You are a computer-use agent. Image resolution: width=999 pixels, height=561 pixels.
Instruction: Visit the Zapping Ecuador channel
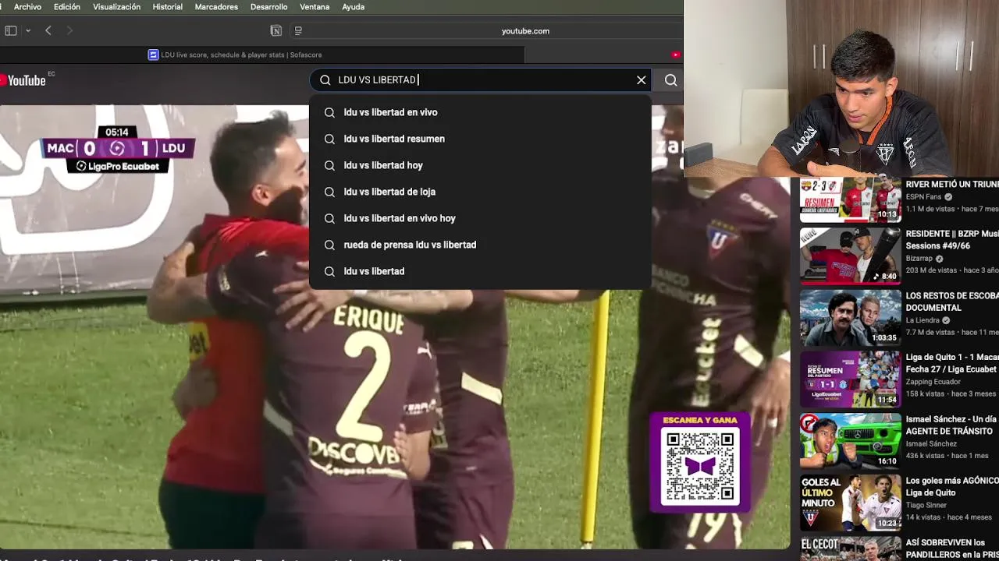933,382
